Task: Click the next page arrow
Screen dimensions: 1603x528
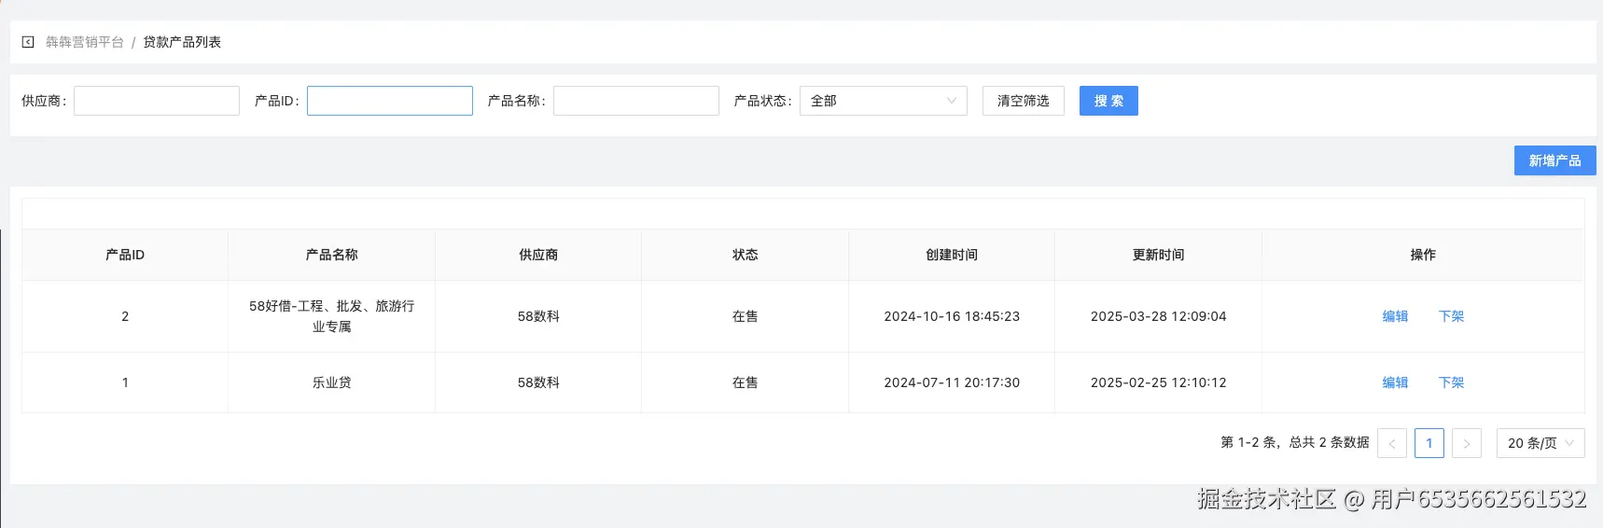Action: [x=1466, y=443]
